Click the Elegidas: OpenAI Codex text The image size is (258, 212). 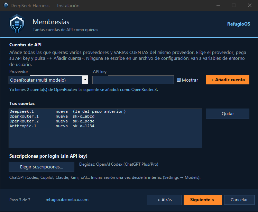pyautogui.click(x=119, y=164)
